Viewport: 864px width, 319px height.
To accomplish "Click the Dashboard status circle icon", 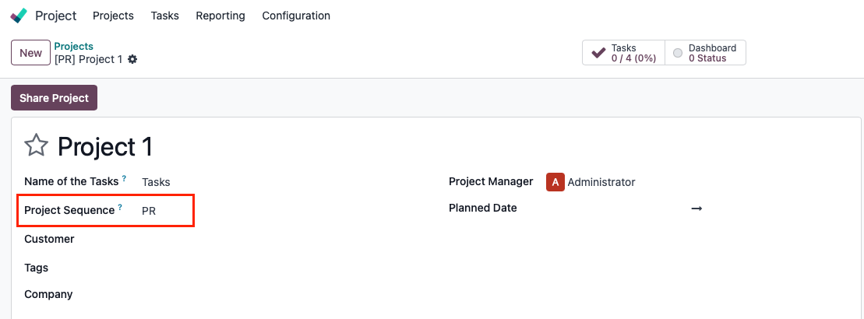I will coord(678,53).
